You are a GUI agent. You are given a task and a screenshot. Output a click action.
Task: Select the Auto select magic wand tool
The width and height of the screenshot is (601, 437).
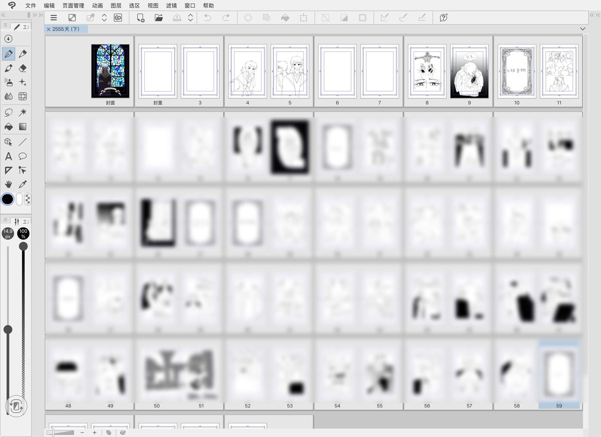click(22, 112)
